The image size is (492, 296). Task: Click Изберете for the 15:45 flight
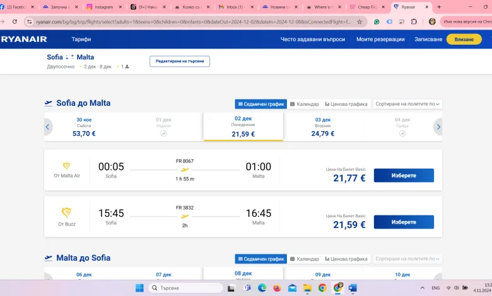click(x=404, y=222)
